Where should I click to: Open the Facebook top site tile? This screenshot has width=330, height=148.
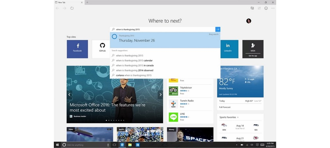pyautogui.click(x=77, y=49)
